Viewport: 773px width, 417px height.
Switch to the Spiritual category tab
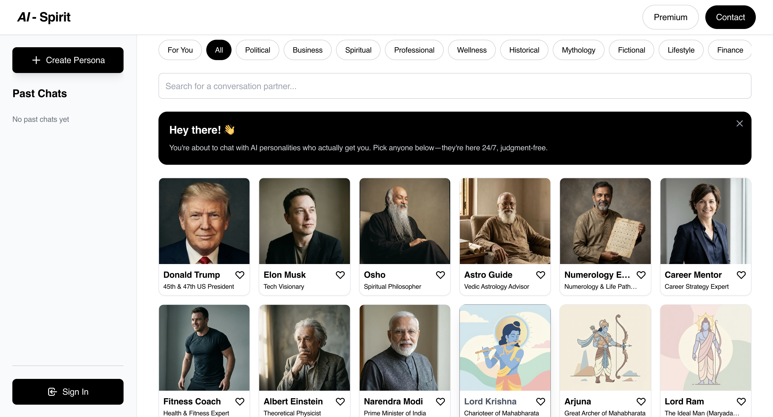tap(358, 50)
